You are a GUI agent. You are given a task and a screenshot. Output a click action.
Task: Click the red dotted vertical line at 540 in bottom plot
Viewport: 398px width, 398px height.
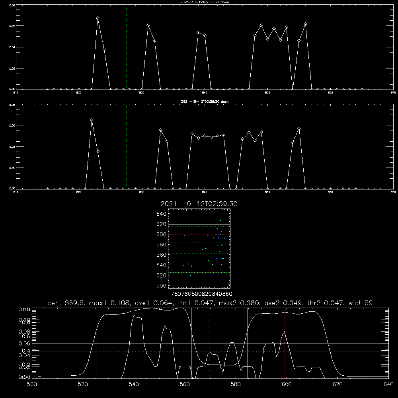tap(134, 343)
